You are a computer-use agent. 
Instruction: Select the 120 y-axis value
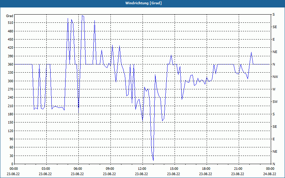11,131
